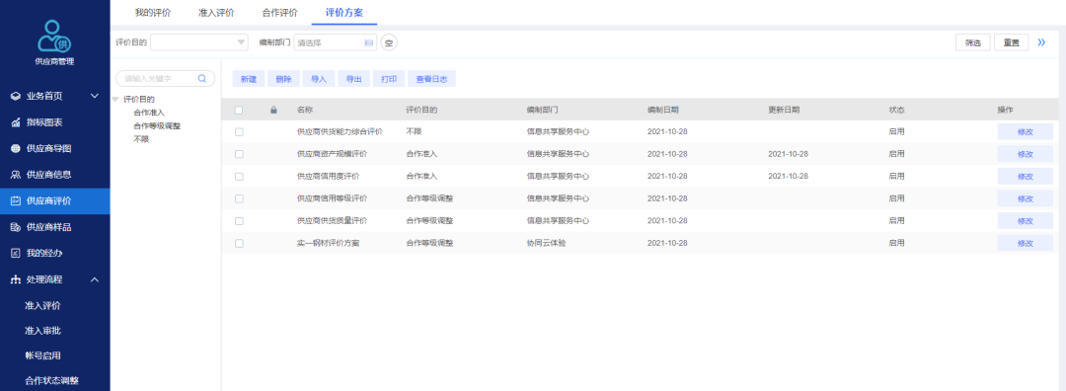This screenshot has height=391, width=1066.
Task: Check the row 供应商供货能力综合评价
Action: click(239, 132)
